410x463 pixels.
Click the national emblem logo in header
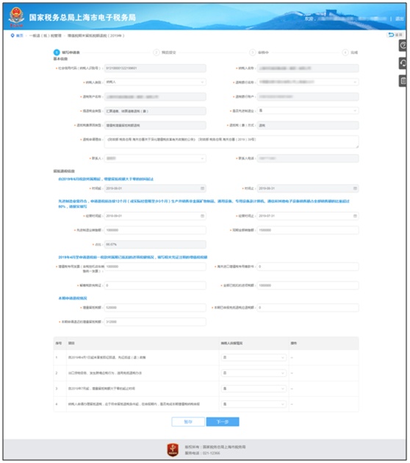pos(16,16)
